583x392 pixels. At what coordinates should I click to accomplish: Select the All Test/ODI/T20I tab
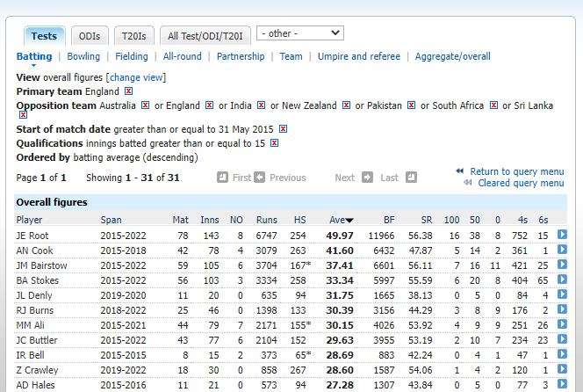click(208, 36)
